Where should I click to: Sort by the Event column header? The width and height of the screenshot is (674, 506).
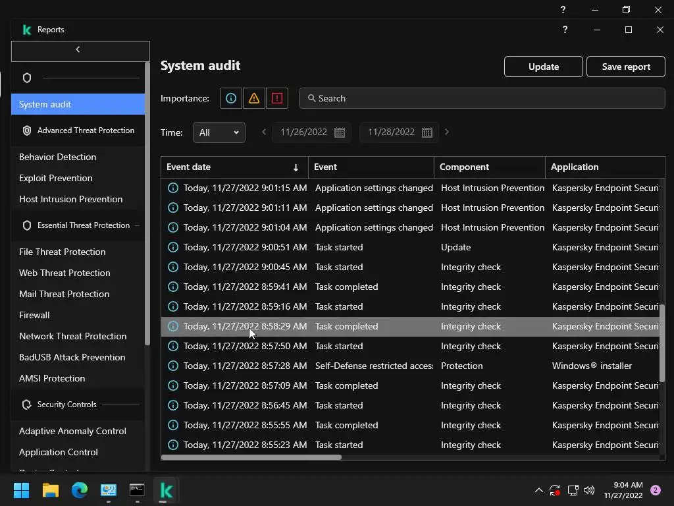(x=371, y=167)
